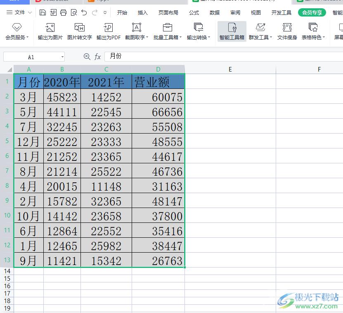Expand the name box dropdown arrow
The image size is (343, 313).
62,57
